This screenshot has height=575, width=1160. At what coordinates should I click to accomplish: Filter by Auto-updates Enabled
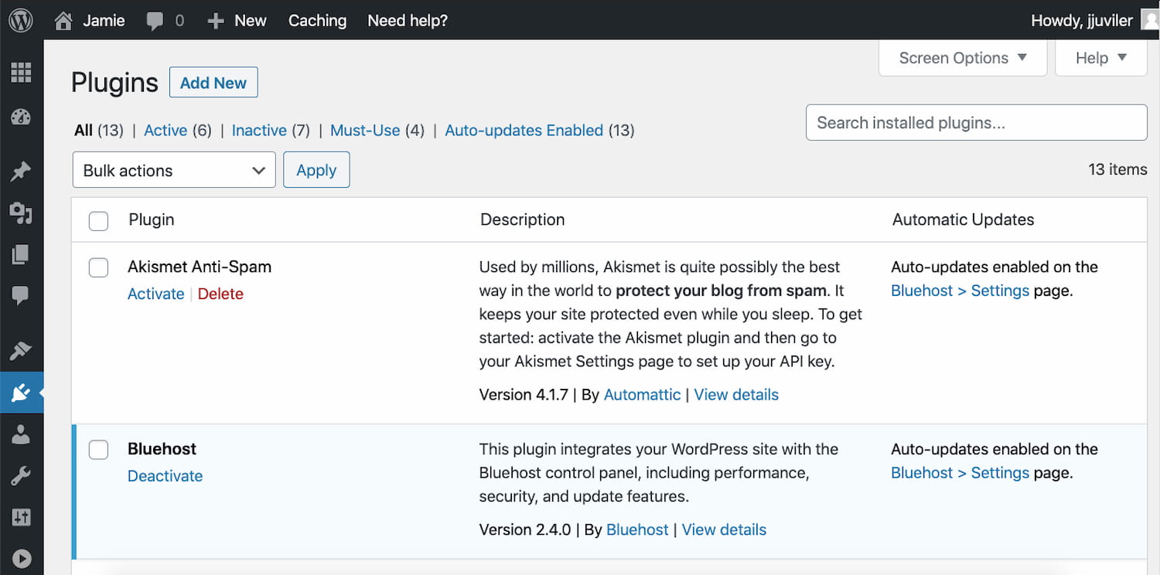pyautogui.click(x=524, y=131)
